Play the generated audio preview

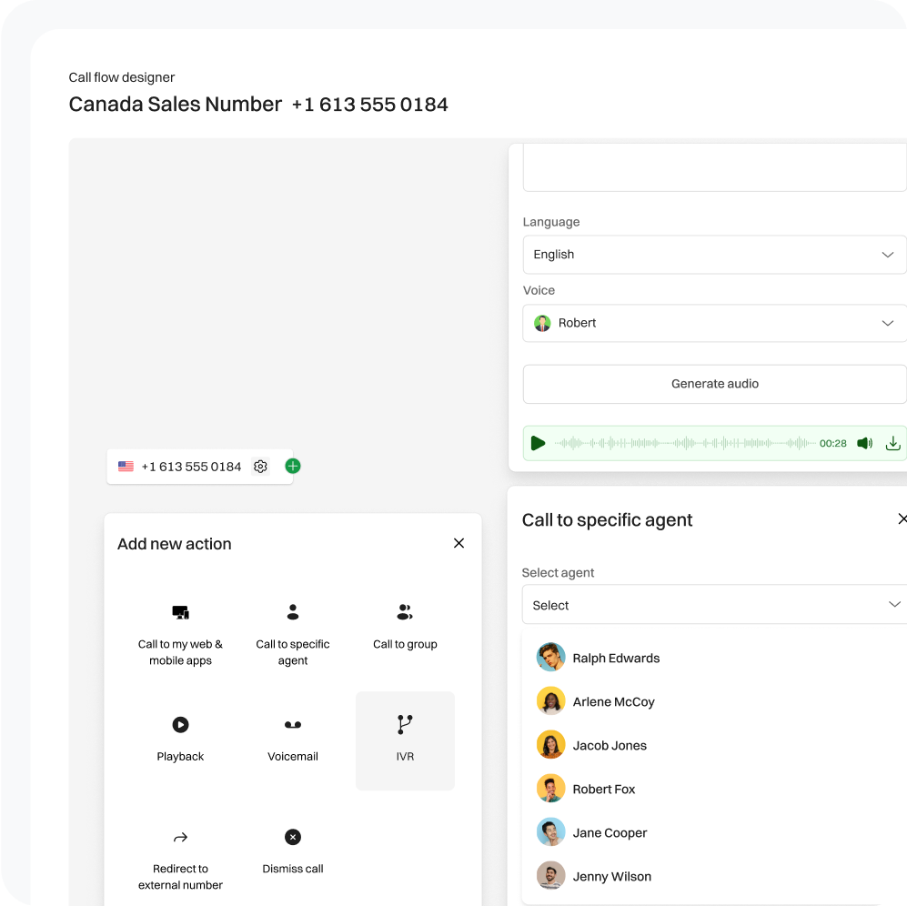538,444
